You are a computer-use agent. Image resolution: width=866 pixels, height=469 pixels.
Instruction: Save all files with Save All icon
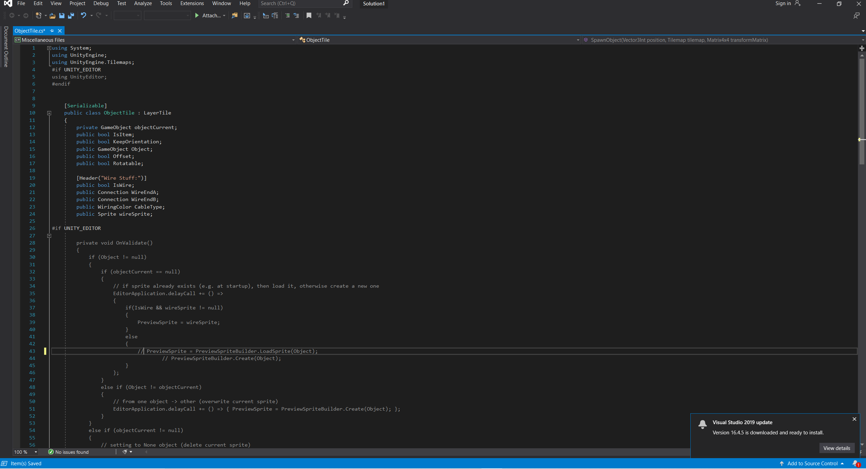pyautogui.click(x=71, y=15)
